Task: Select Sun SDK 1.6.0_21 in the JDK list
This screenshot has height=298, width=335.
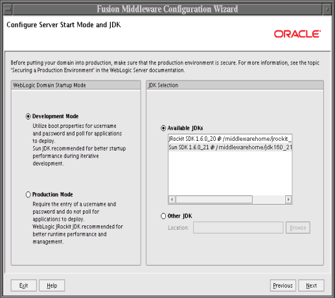Action: [230, 147]
